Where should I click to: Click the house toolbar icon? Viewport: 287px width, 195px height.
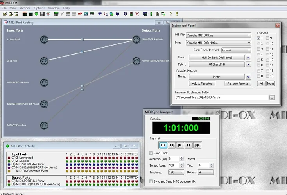pos(157,14)
